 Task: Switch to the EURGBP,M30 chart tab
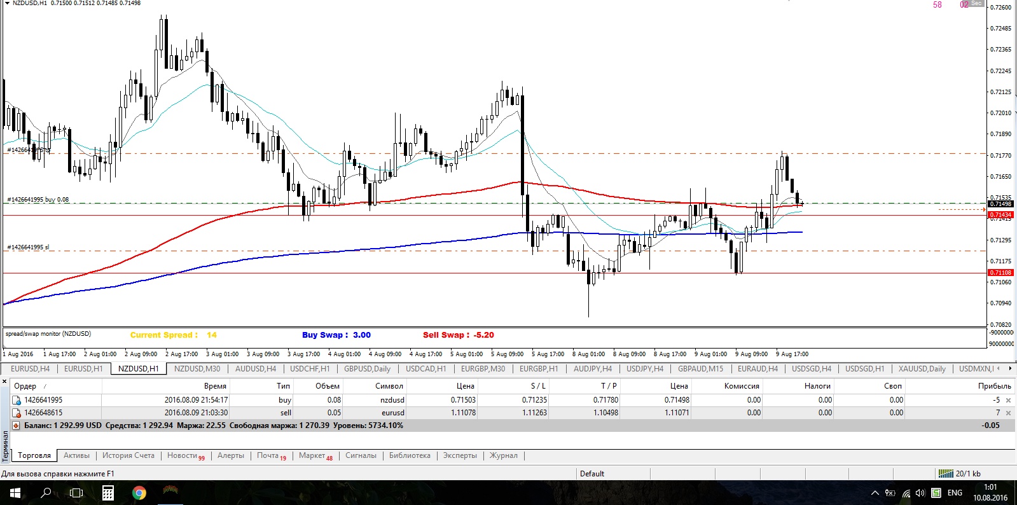pos(483,369)
